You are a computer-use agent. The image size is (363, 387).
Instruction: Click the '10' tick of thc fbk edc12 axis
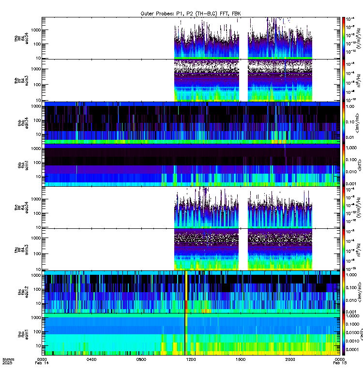click(38, 304)
